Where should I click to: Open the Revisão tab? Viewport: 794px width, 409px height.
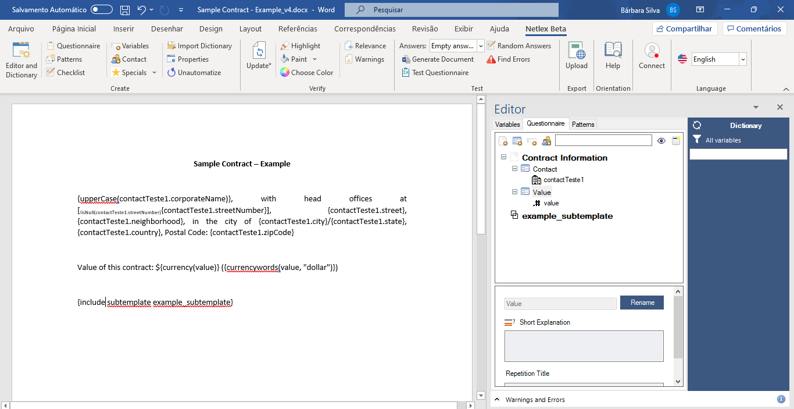425,29
